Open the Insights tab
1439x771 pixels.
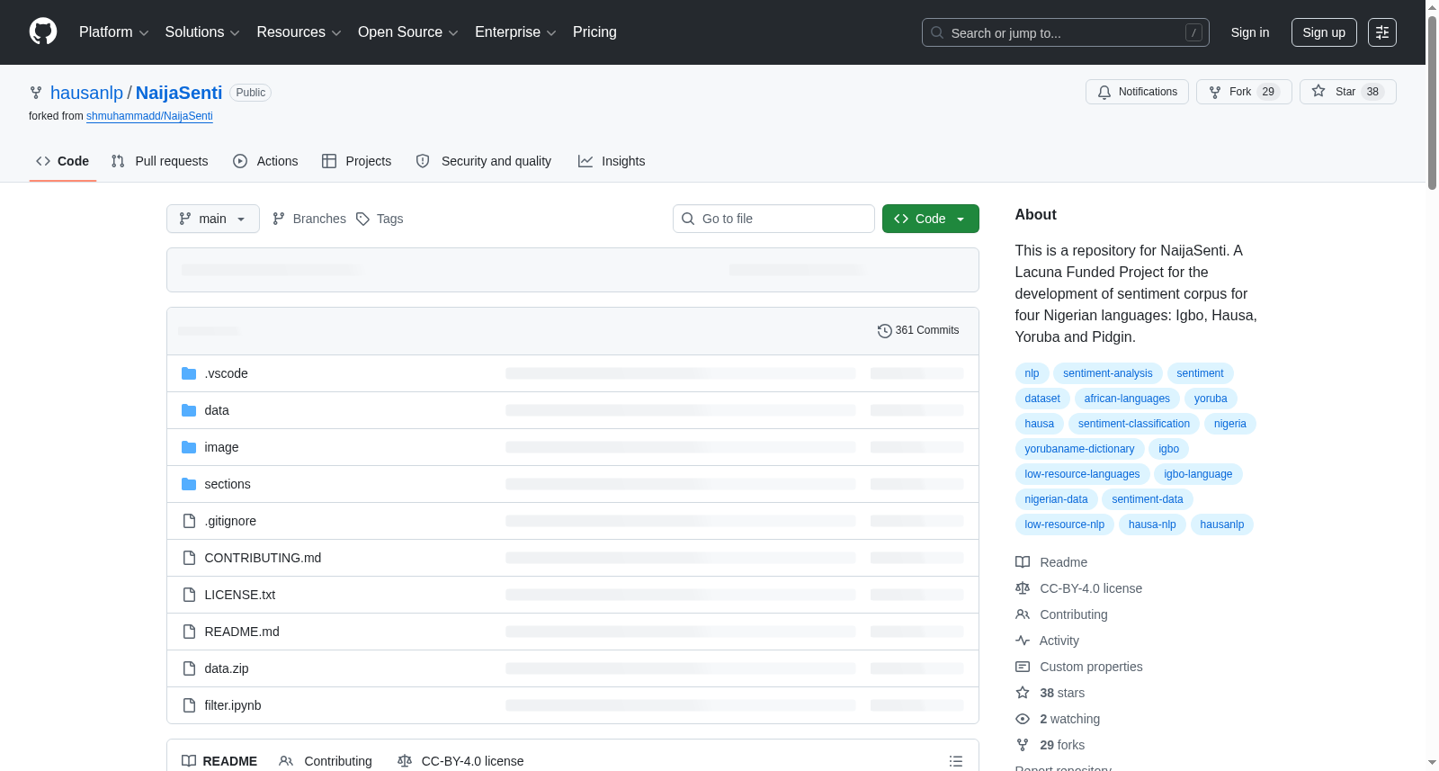point(612,161)
